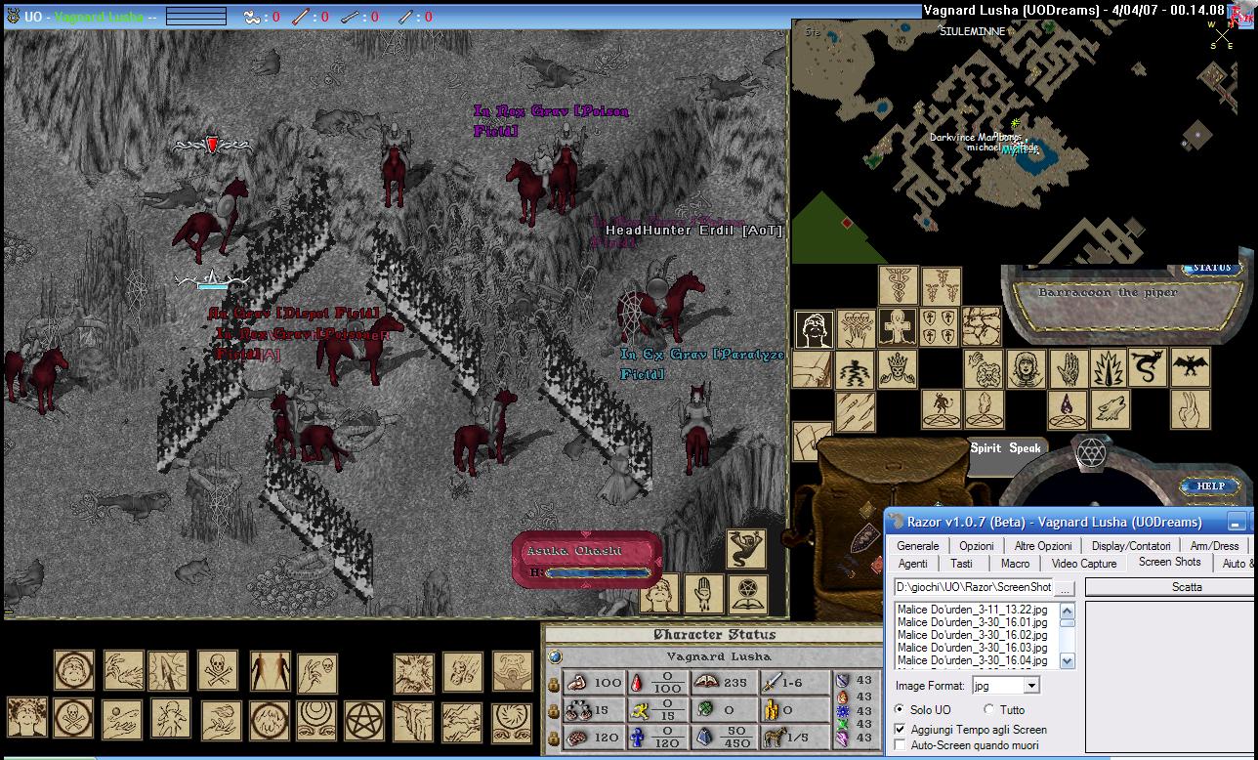Enable Auto-Screen quando muori checkbox
Viewport: 1258px width, 760px height.
coord(900,745)
